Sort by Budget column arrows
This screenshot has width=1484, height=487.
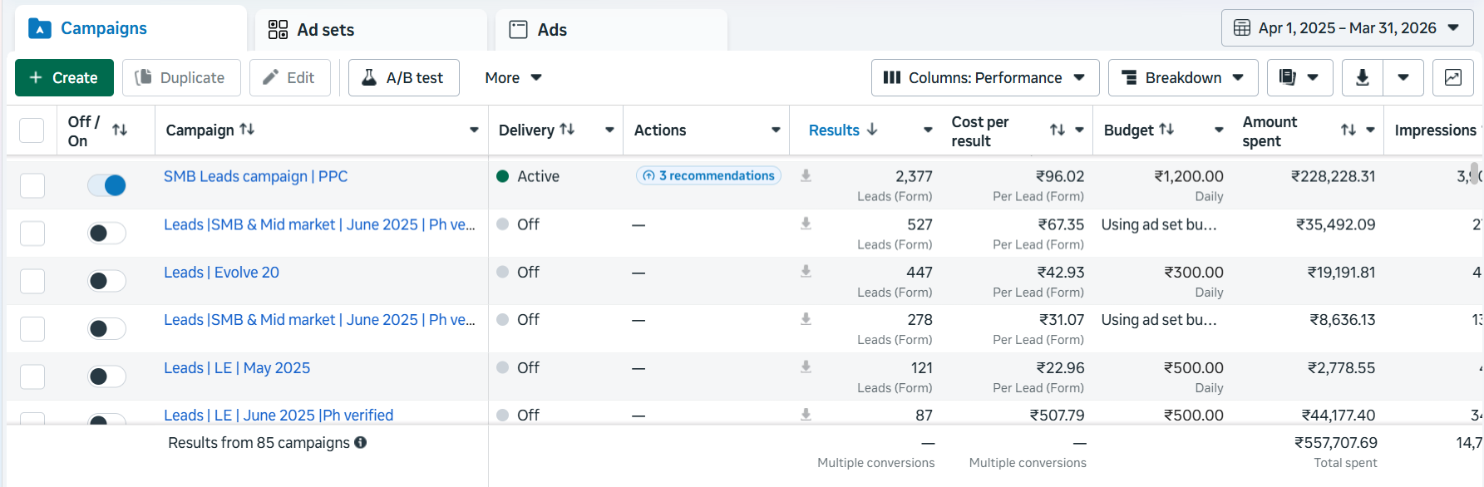coord(1166,129)
